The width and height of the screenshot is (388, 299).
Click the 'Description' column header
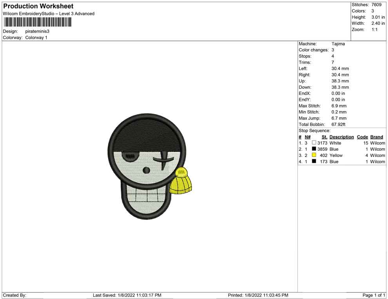(342, 137)
